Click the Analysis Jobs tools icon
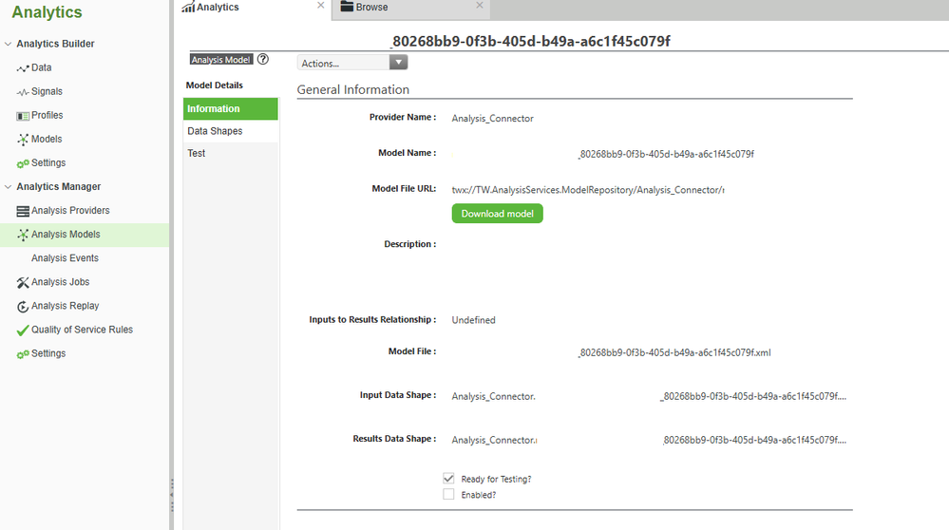 click(x=23, y=282)
